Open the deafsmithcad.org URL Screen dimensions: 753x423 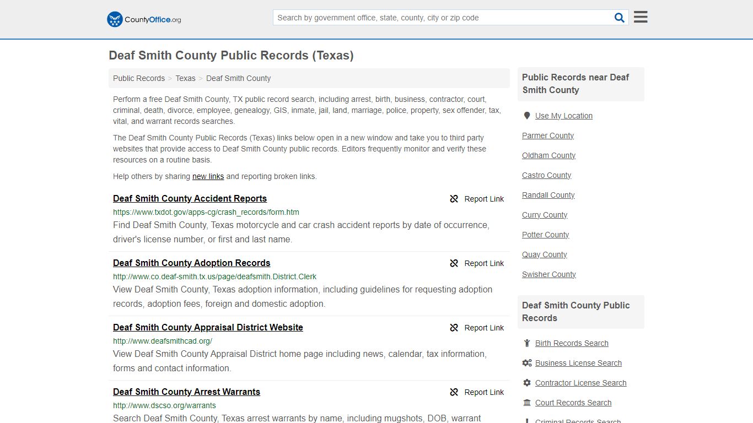(x=163, y=341)
